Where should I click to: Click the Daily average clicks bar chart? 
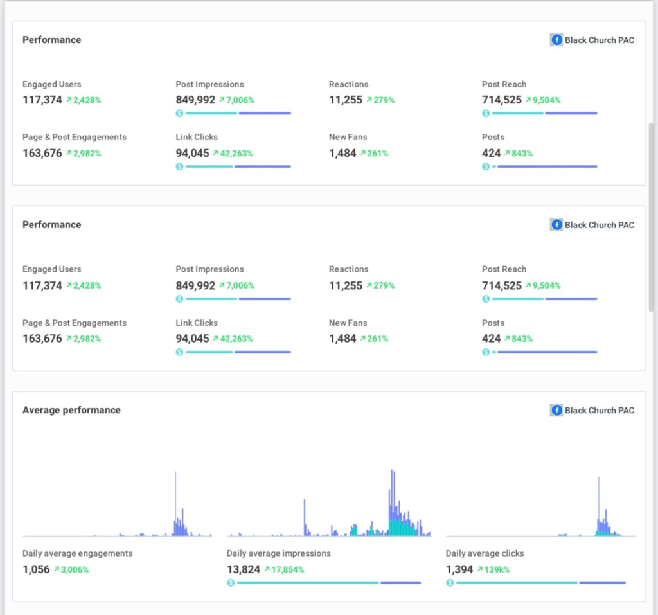540,508
